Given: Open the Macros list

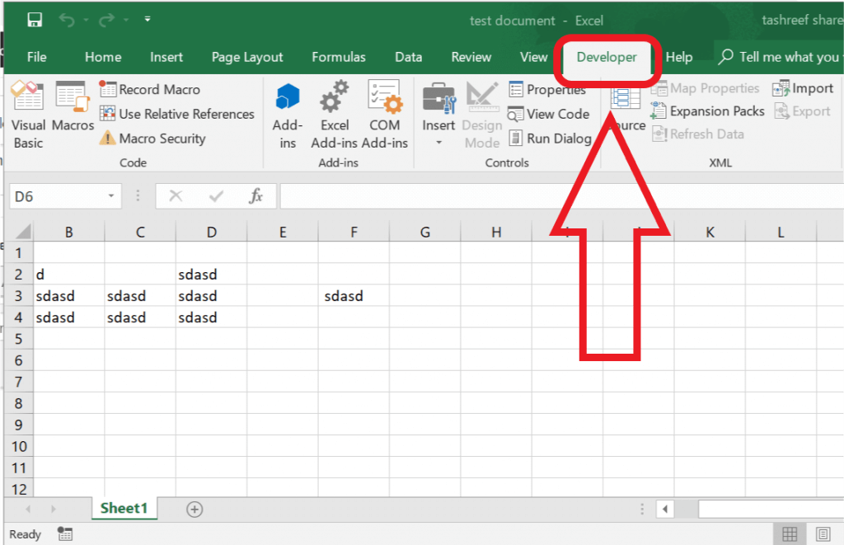Looking at the screenshot, I should [x=73, y=106].
